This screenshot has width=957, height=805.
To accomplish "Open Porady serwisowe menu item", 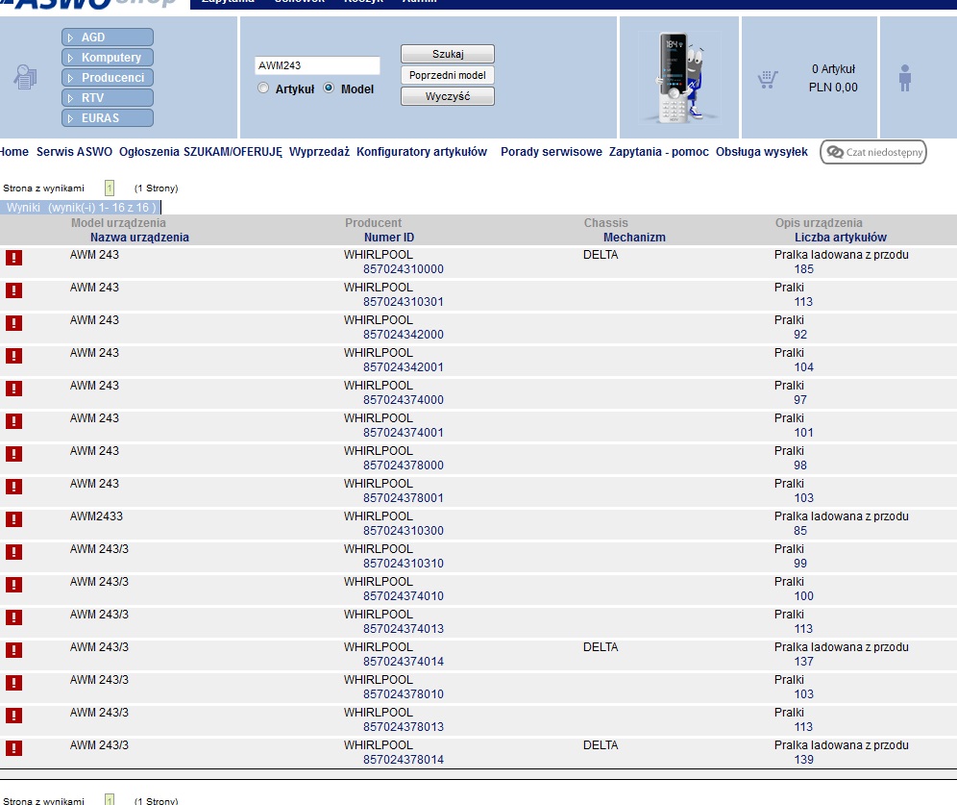I will 552,151.
